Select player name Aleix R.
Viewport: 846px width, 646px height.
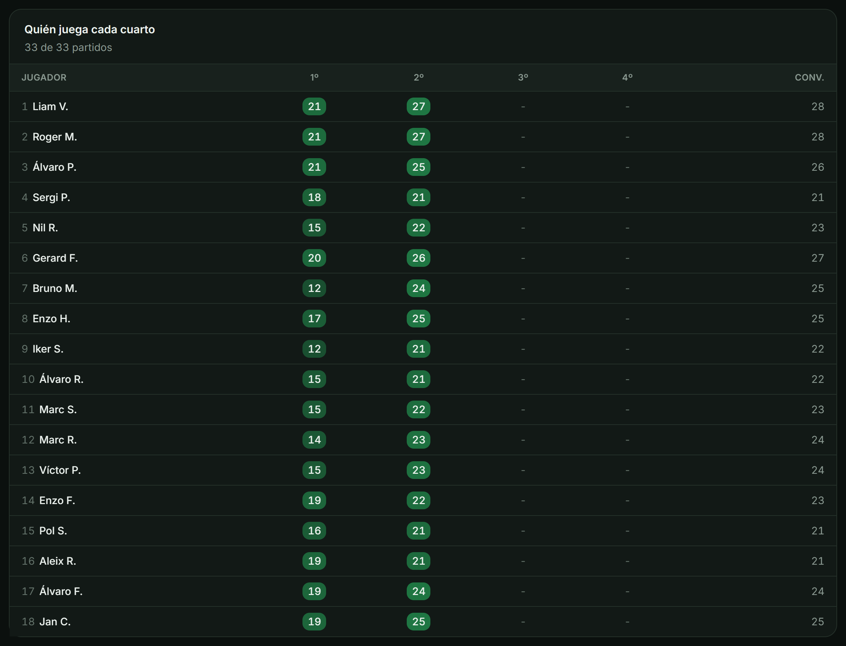pos(58,561)
